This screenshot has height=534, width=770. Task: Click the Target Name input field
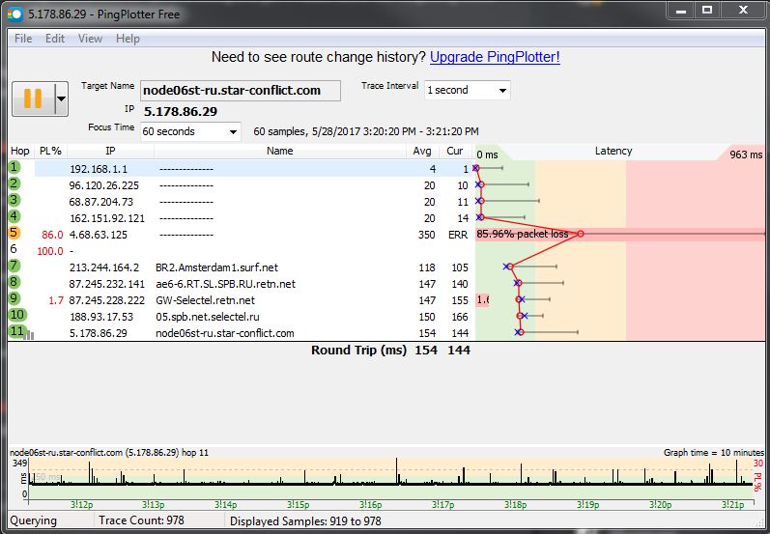[x=240, y=90]
